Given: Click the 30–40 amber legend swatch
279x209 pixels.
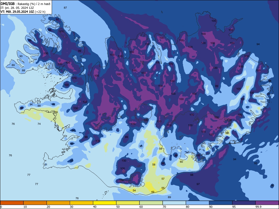Looking at the screenshot, I should 81,203.
